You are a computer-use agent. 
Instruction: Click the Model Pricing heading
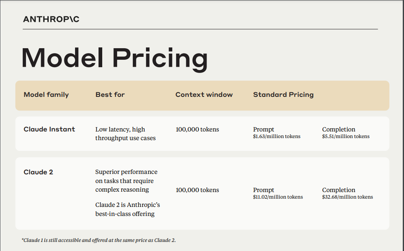115,58
